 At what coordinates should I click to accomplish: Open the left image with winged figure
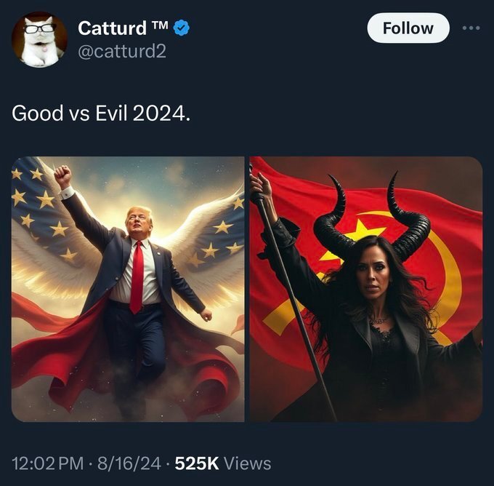[x=128, y=289]
